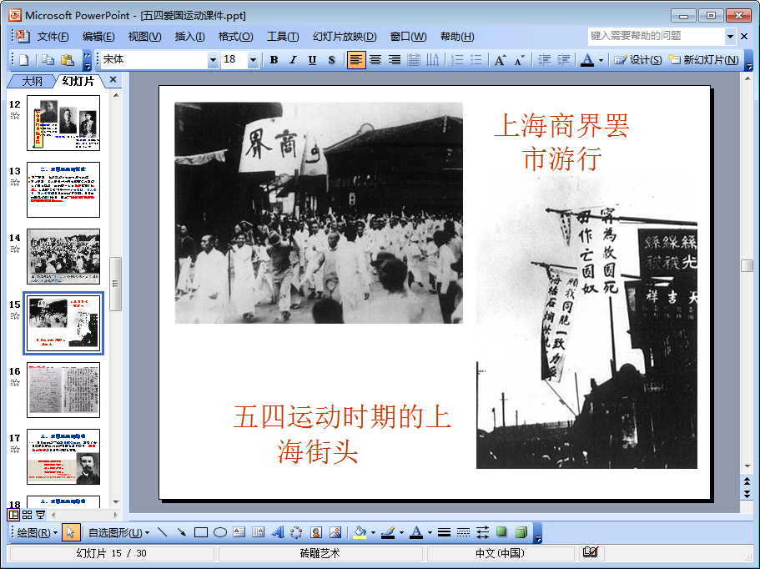This screenshot has width=760, height=569.
Task: Open font color dropdown arrow in formatting toolbar
Action: (601, 61)
